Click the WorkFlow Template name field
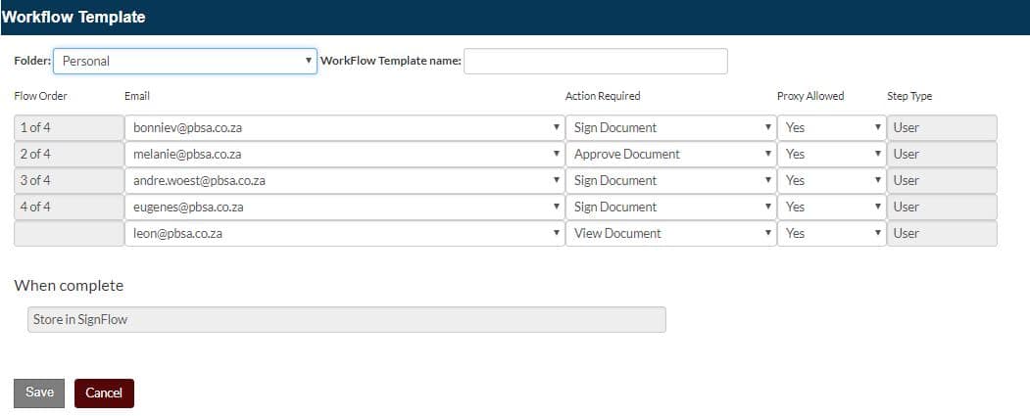The height and width of the screenshot is (416, 1030). 595,61
